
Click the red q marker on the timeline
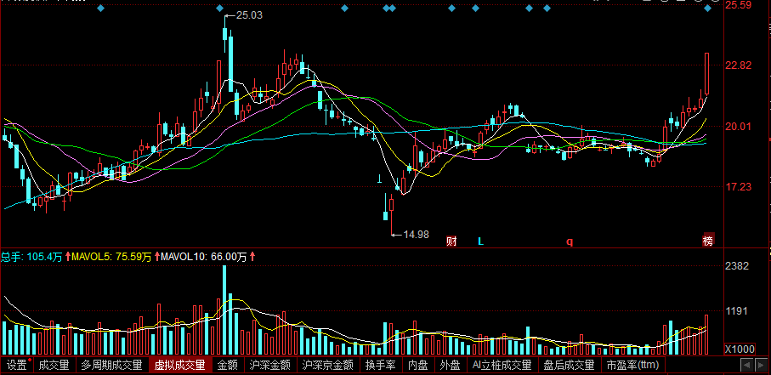(570, 242)
